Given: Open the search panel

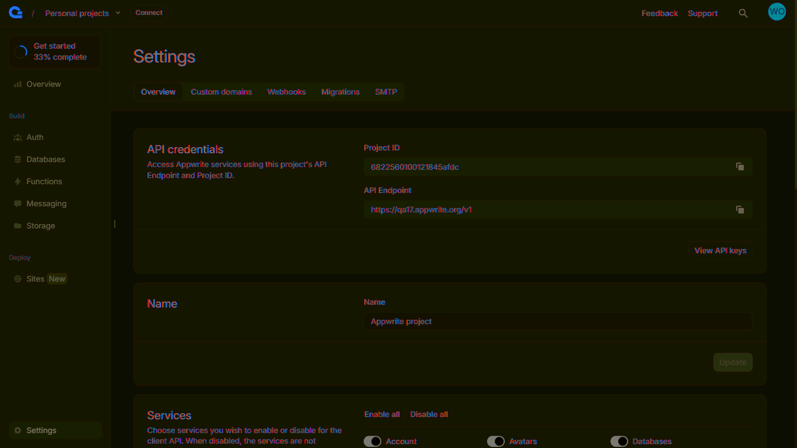Looking at the screenshot, I should tap(743, 12).
